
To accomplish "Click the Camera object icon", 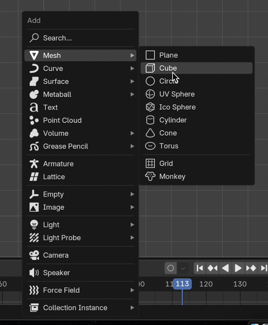I will click(x=34, y=255).
